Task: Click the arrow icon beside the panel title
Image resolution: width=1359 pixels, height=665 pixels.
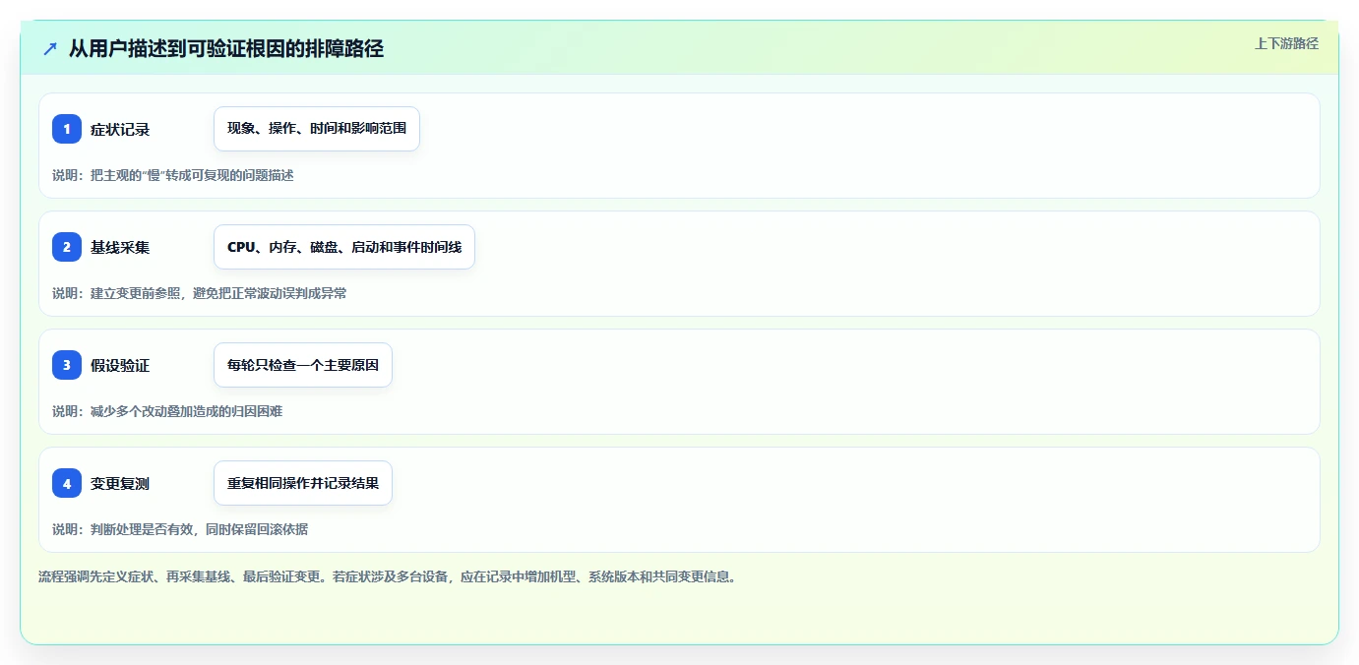Action: tap(50, 48)
